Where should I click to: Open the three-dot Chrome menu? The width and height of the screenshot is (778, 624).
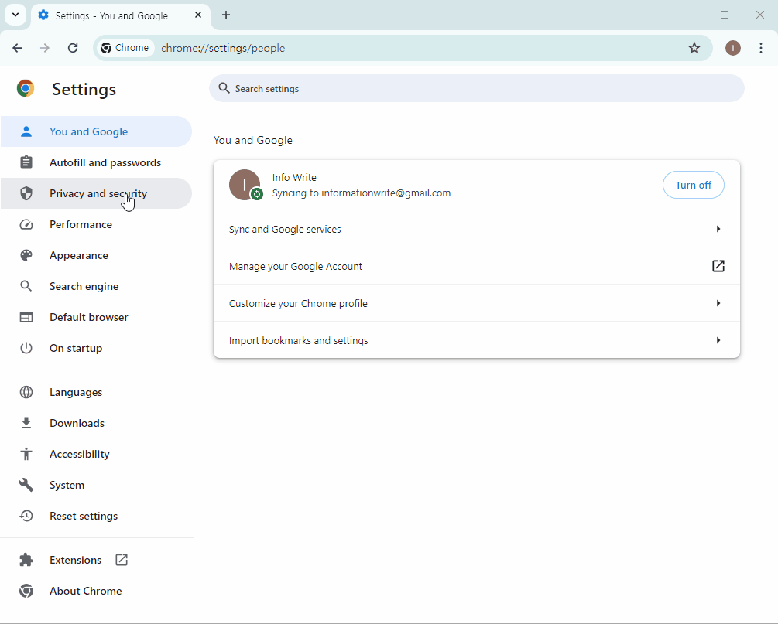pyautogui.click(x=761, y=48)
